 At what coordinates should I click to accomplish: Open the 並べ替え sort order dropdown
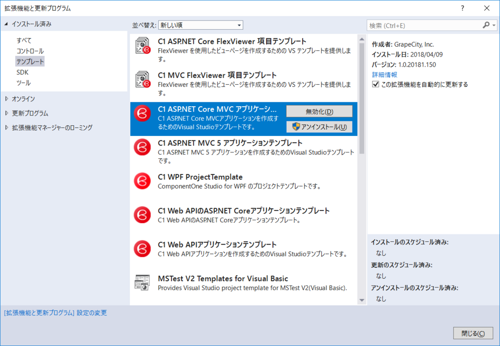tap(201, 25)
